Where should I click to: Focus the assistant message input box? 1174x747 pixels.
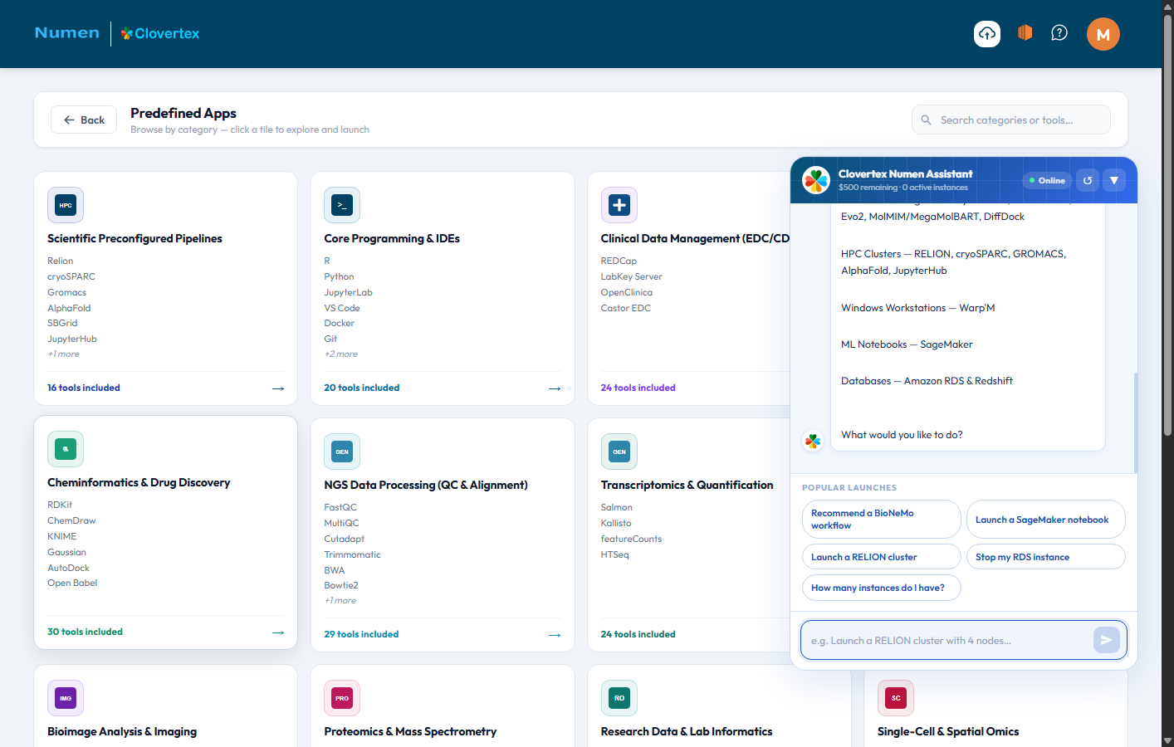[963, 640]
